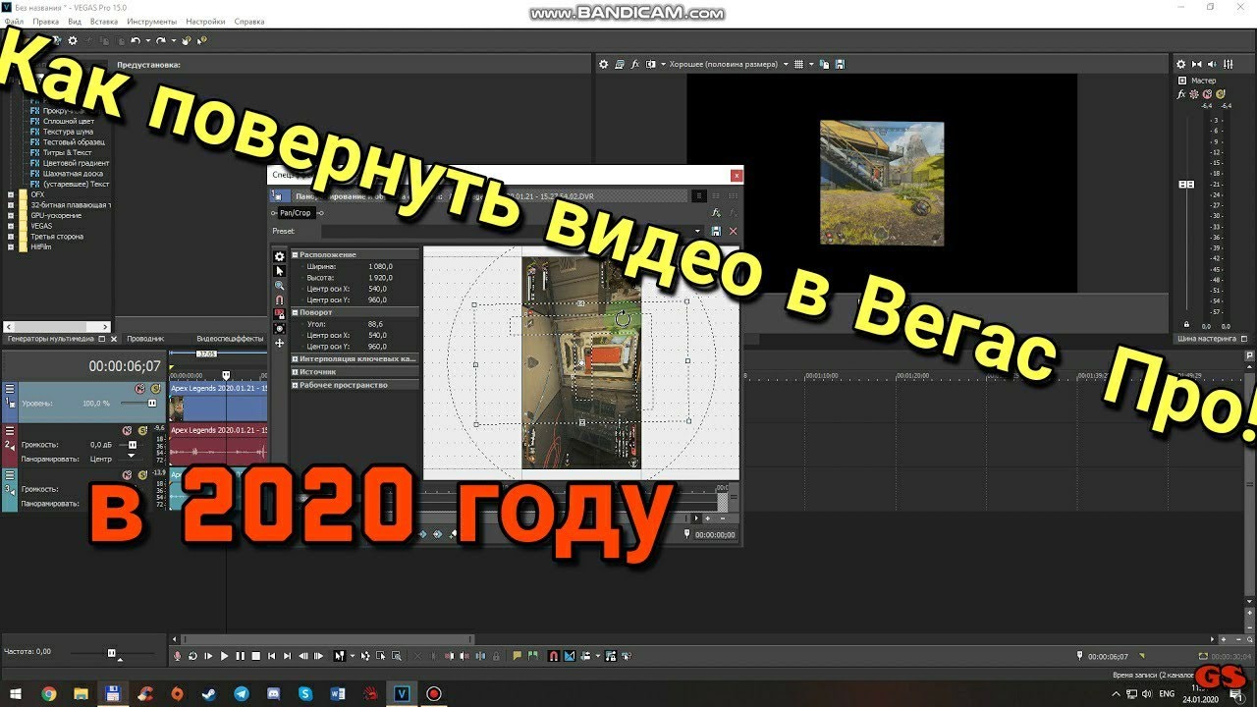
Task: Click the Pan/Crop gear options icon
Action: 280,256
